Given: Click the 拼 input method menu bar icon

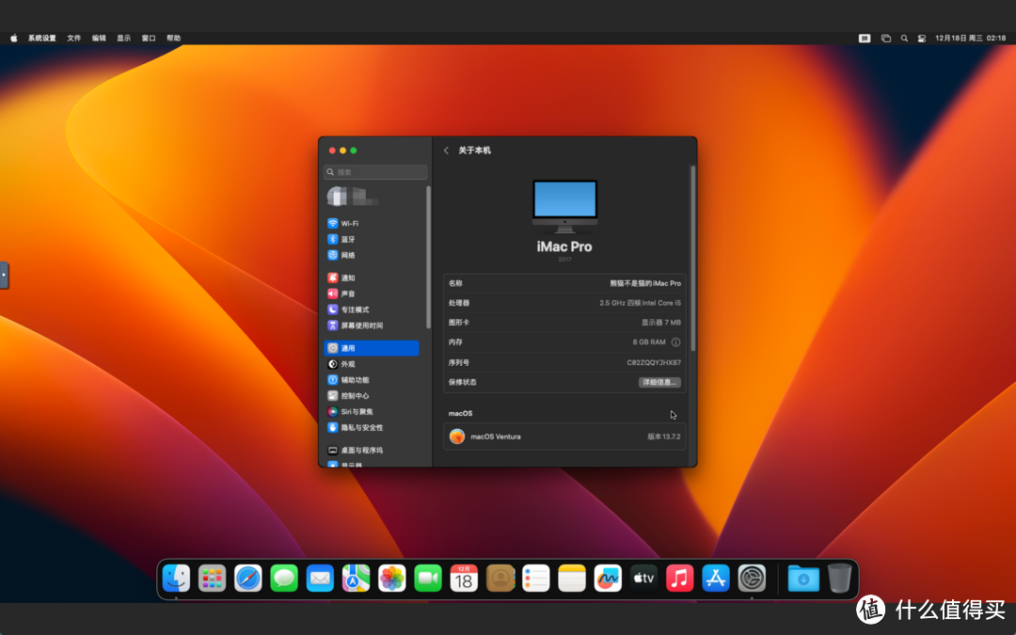Looking at the screenshot, I should [x=864, y=38].
